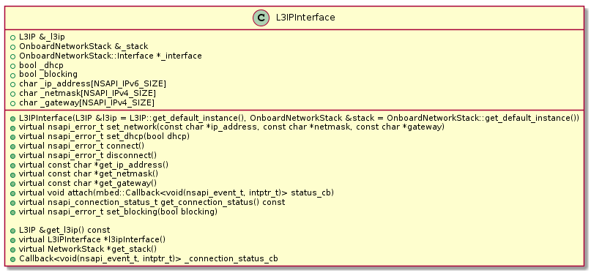Image resolution: width=591 pixels, height=273 pixels.
Task: Select the OnboardNetworkStack &_stack field
Action: (x=83, y=46)
